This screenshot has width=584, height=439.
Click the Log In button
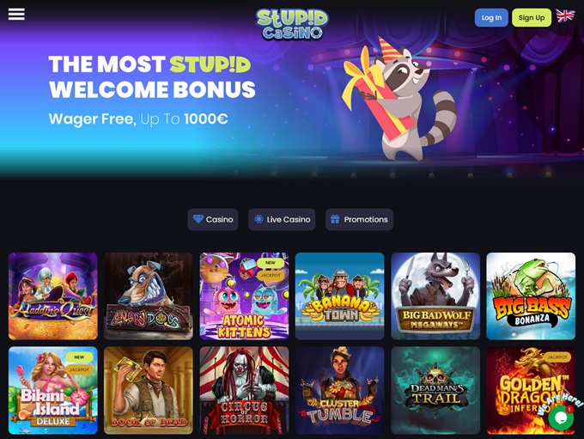491,17
